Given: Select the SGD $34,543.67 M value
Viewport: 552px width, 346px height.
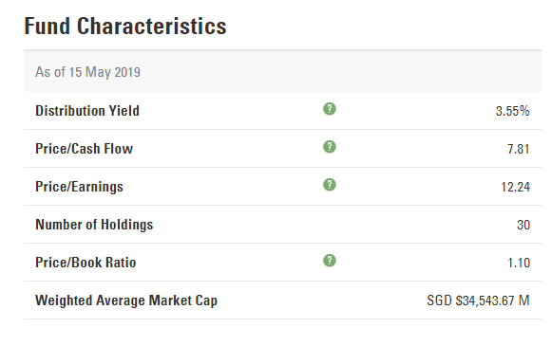Looking at the screenshot, I should tap(478, 300).
